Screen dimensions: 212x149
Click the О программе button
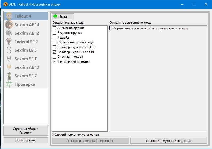[x=26, y=140]
